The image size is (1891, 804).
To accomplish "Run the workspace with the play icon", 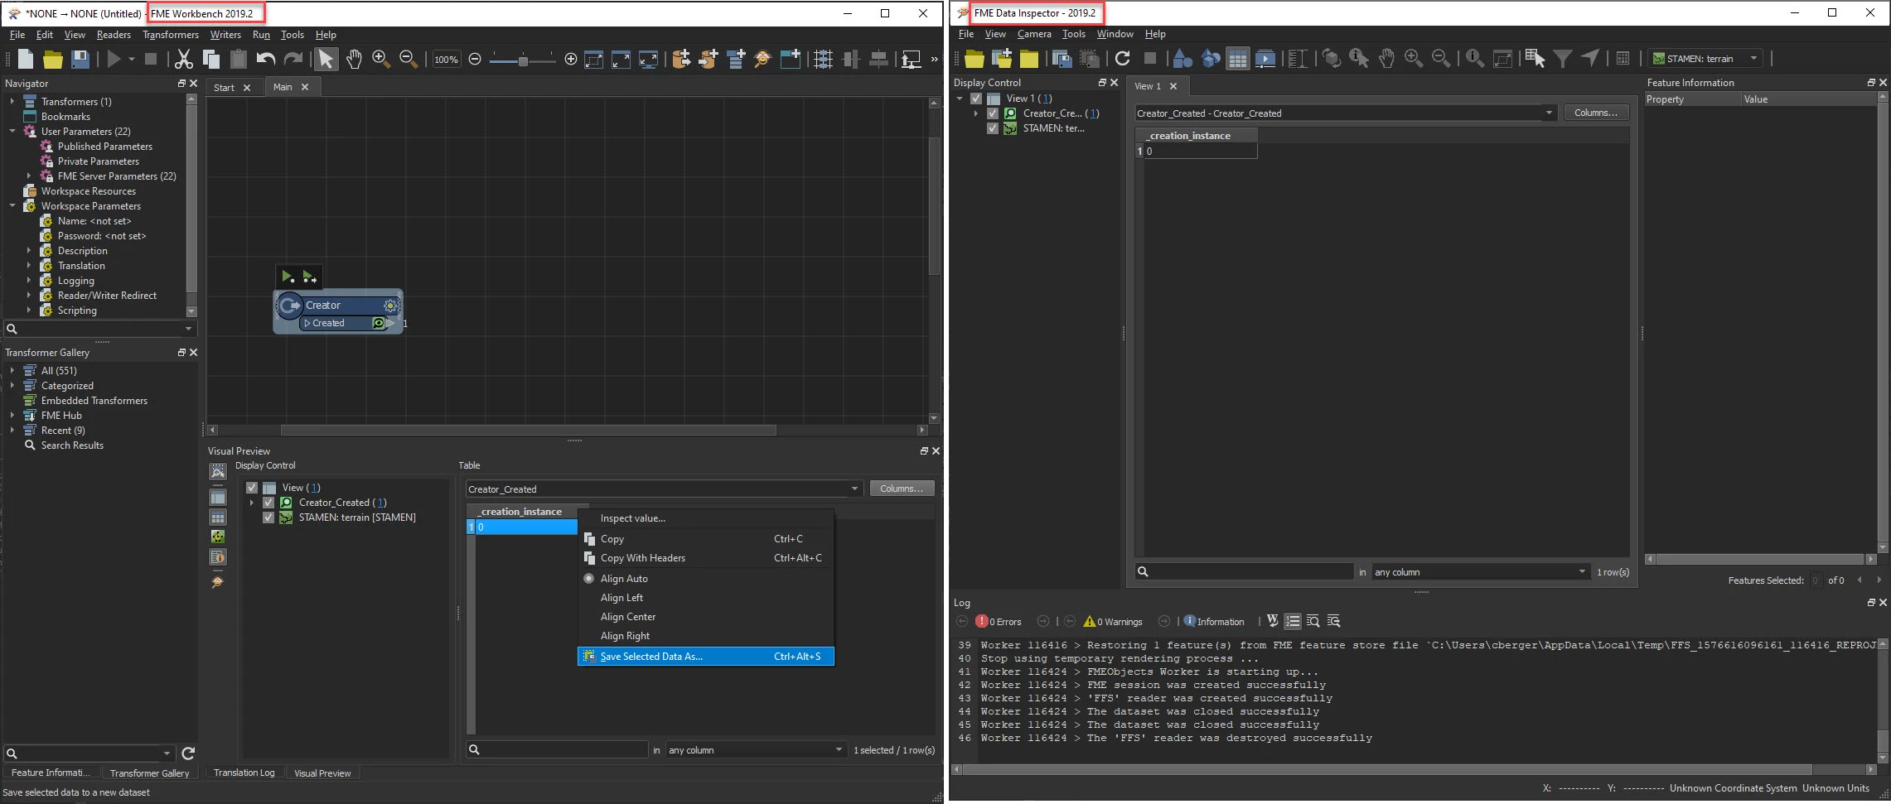I will [x=114, y=59].
